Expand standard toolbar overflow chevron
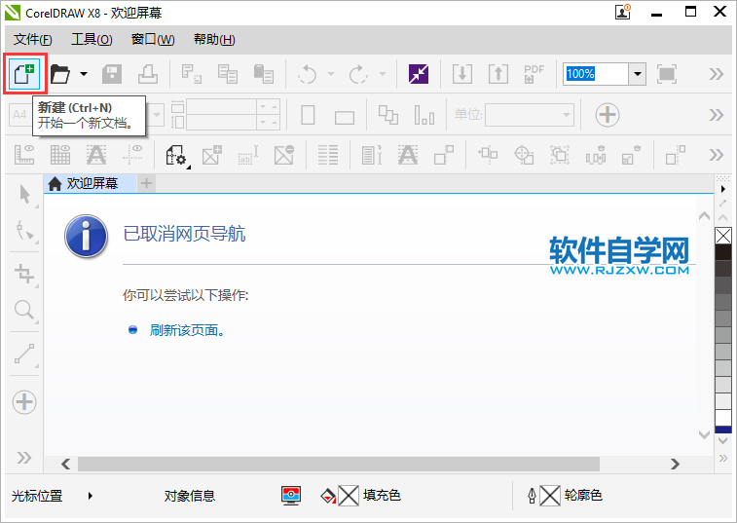Image resolution: width=737 pixels, height=523 pixels. point(717,74)
